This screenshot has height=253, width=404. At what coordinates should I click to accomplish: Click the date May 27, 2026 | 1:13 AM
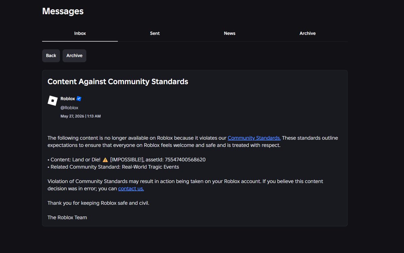[x=81, y=116]
